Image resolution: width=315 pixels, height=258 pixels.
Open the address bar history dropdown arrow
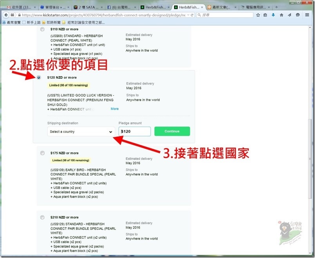point(188,15)
